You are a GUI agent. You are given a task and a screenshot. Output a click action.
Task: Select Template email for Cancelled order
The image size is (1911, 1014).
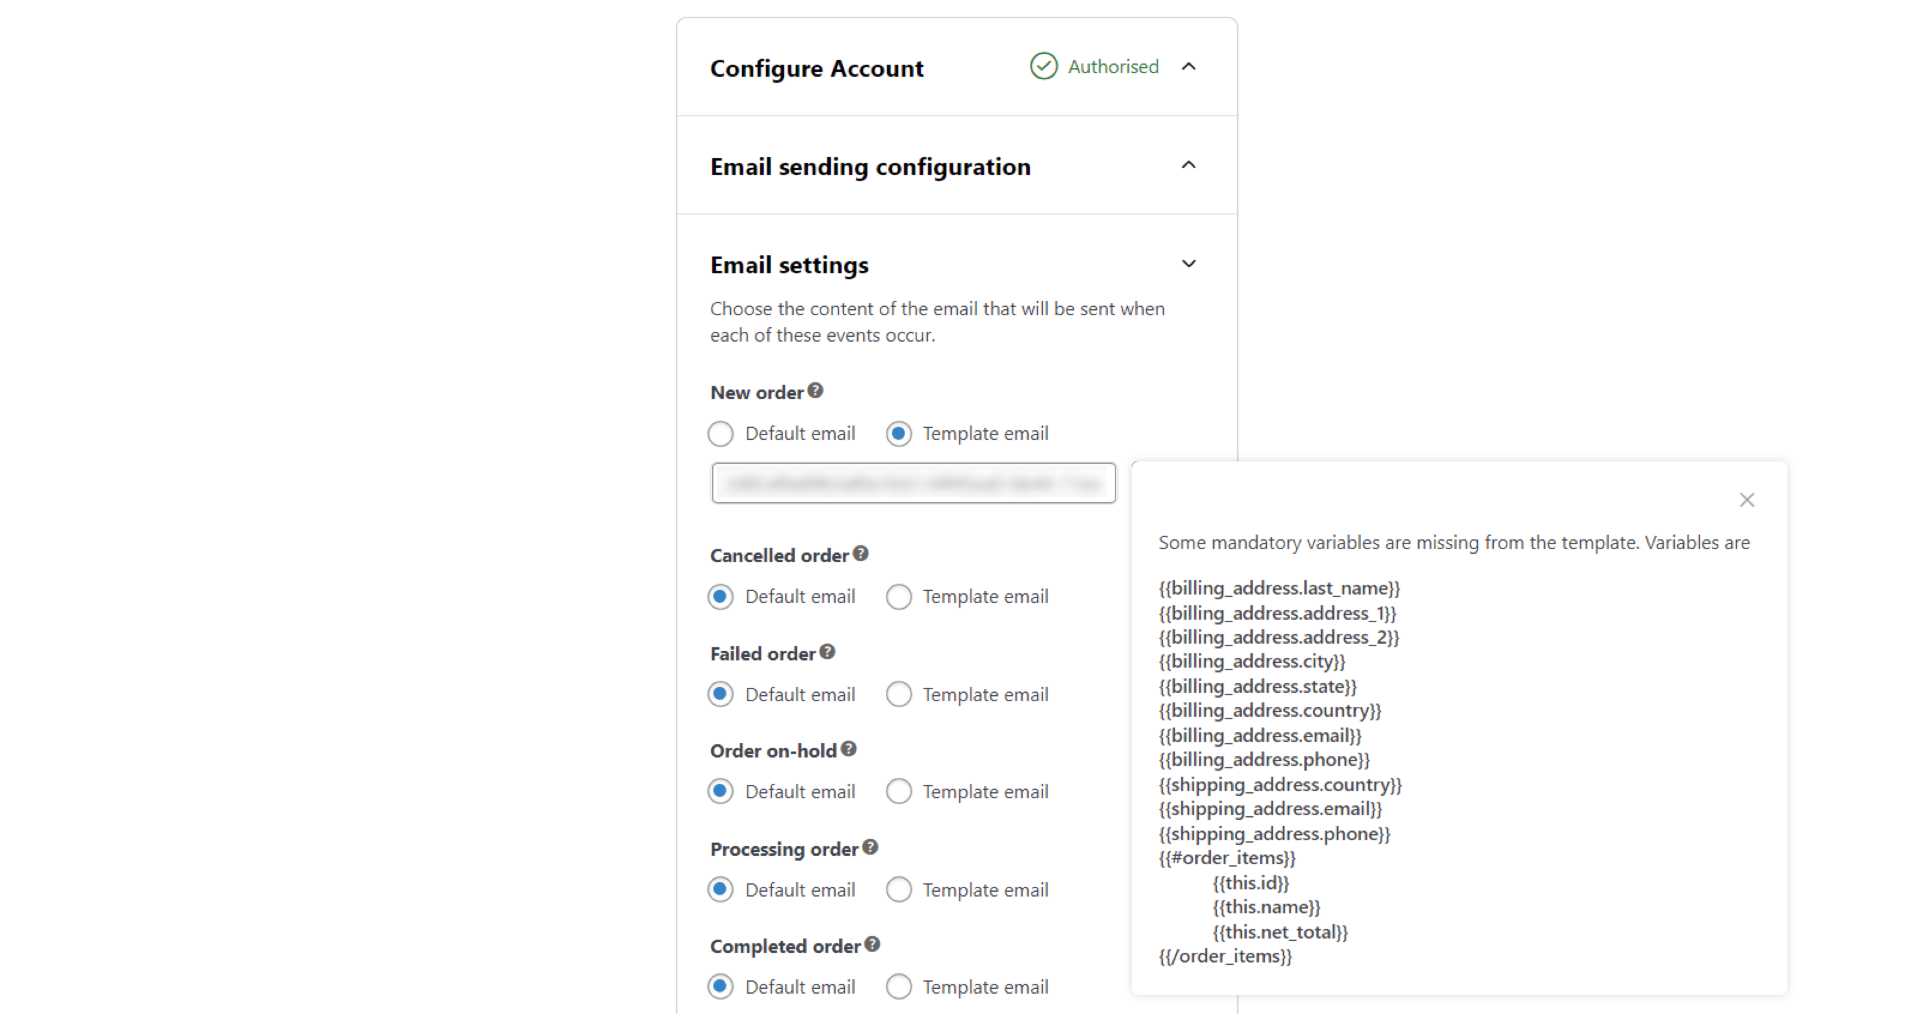point(899,596)
